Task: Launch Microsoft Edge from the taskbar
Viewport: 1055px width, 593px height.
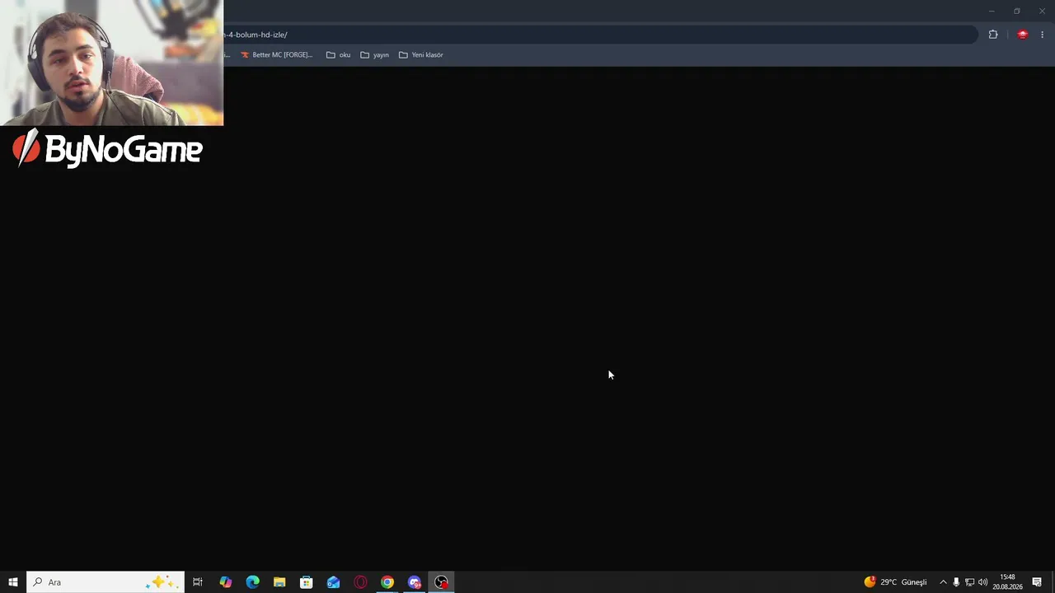Action: pos(252,582)
